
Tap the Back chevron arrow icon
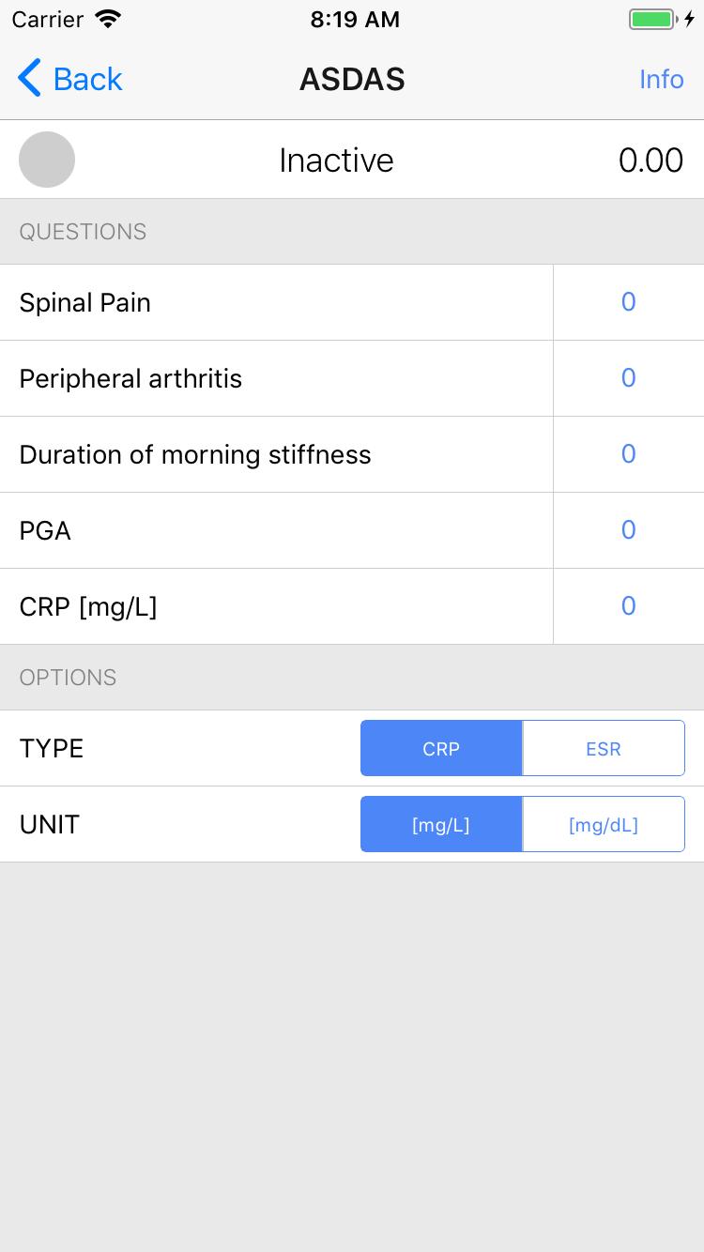click(x=29, y=79)
